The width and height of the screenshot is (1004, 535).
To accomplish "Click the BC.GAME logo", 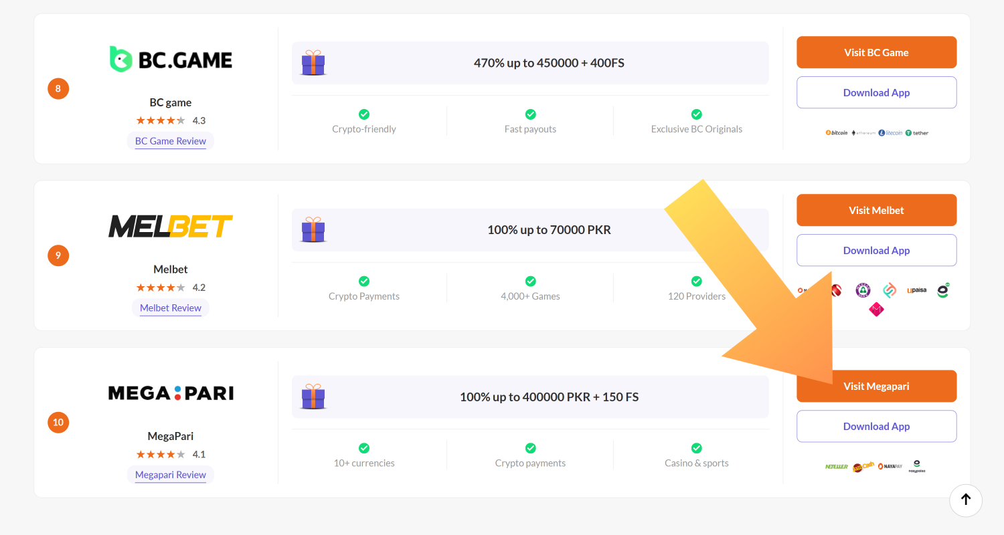I will 171,60.
